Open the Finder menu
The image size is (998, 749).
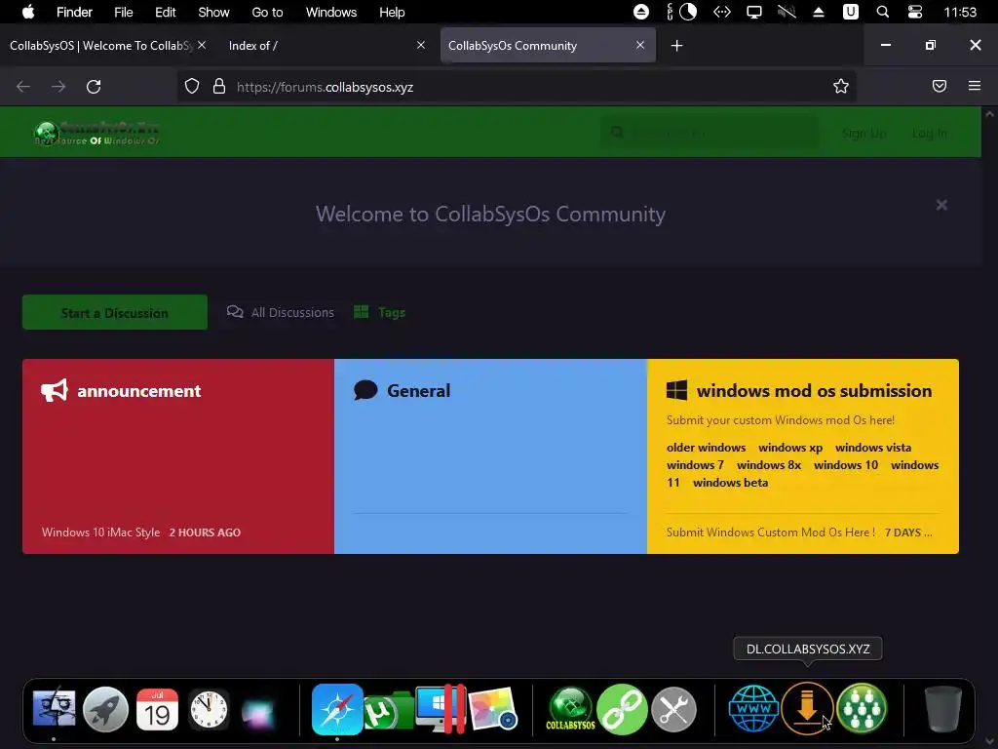tap(74, 12)
